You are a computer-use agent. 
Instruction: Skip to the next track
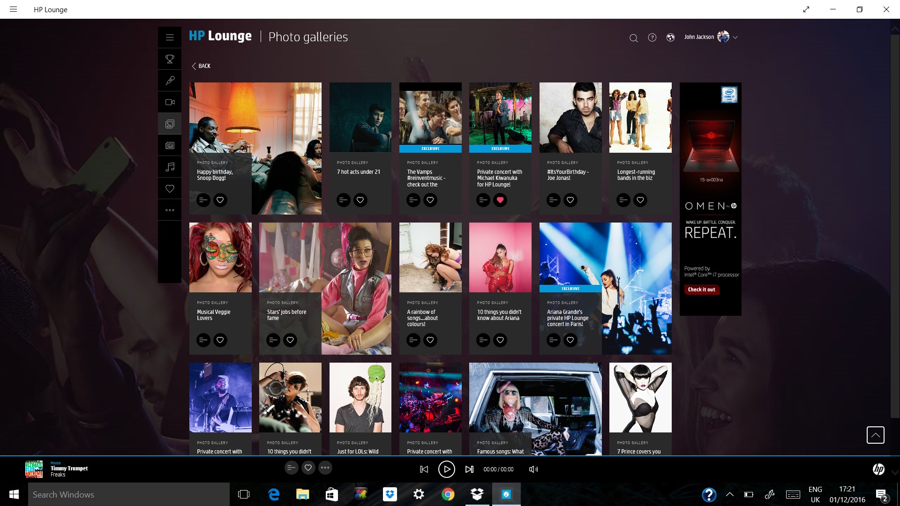(469, 469)
